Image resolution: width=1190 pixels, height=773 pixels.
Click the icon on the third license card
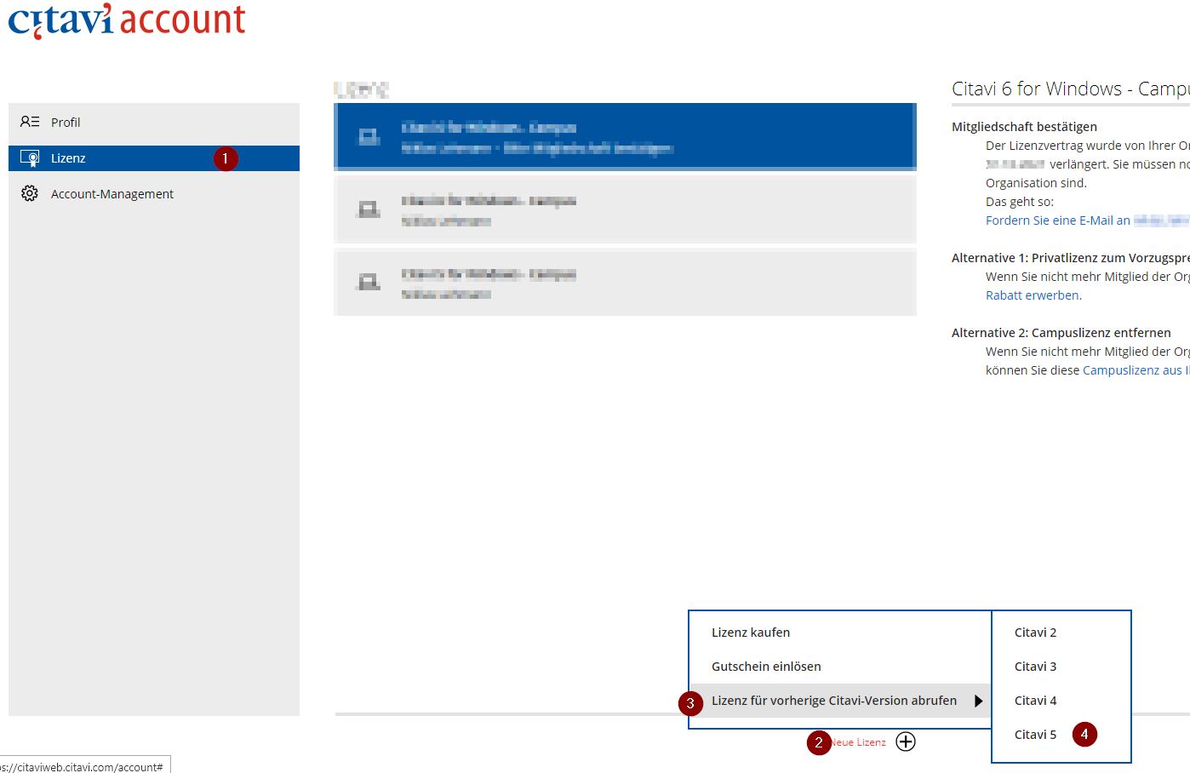369,282
